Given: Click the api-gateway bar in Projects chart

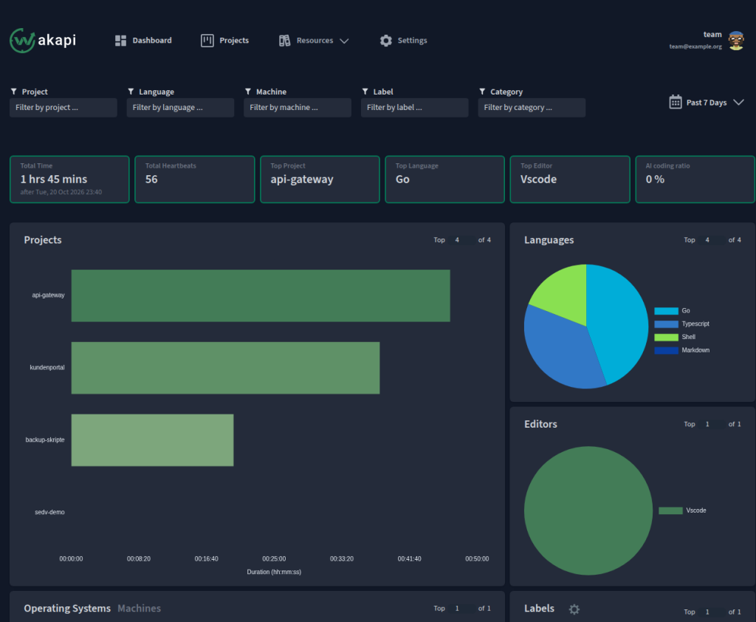Looking at the screenshot, I should point(261,295).
